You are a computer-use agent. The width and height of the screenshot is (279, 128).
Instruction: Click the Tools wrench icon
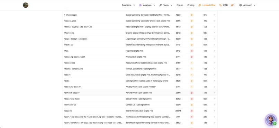(x=160, y=5)
